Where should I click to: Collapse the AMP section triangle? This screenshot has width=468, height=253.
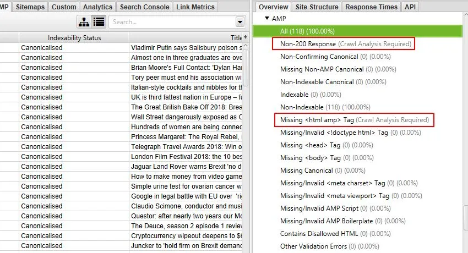(x=267, y=18)
